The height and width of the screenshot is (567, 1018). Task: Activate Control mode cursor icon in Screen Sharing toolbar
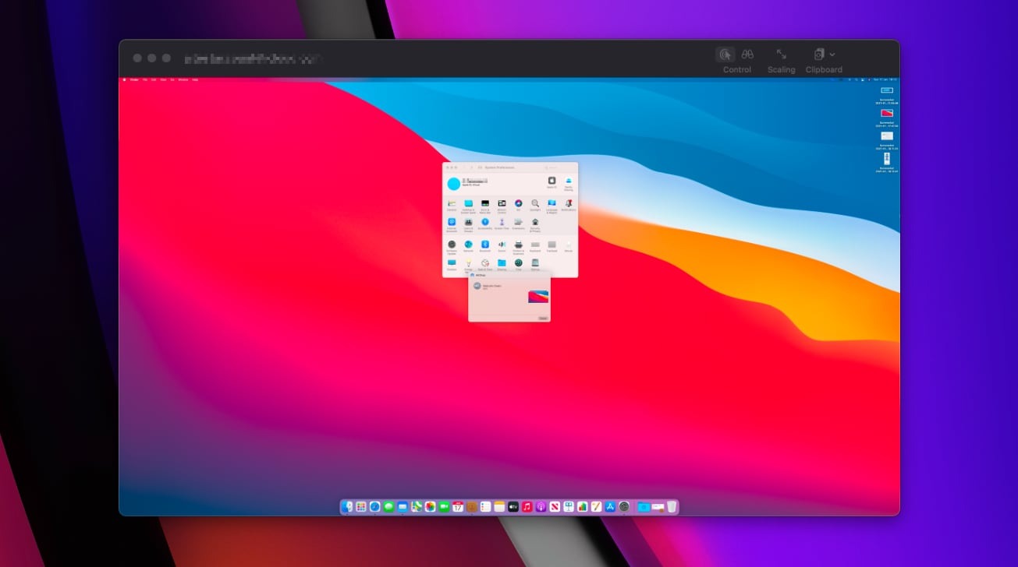click(x=725, y=55)
